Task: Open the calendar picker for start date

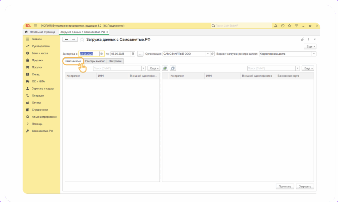Action: [x=102, y=54]
